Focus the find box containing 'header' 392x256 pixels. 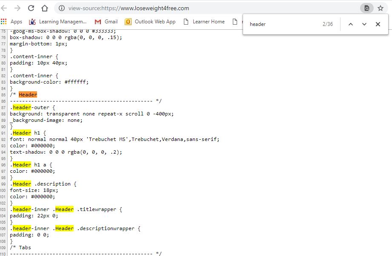coord(283,24)
